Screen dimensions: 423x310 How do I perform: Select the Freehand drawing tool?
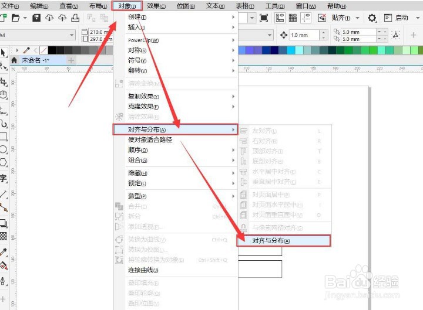point(4,111)
